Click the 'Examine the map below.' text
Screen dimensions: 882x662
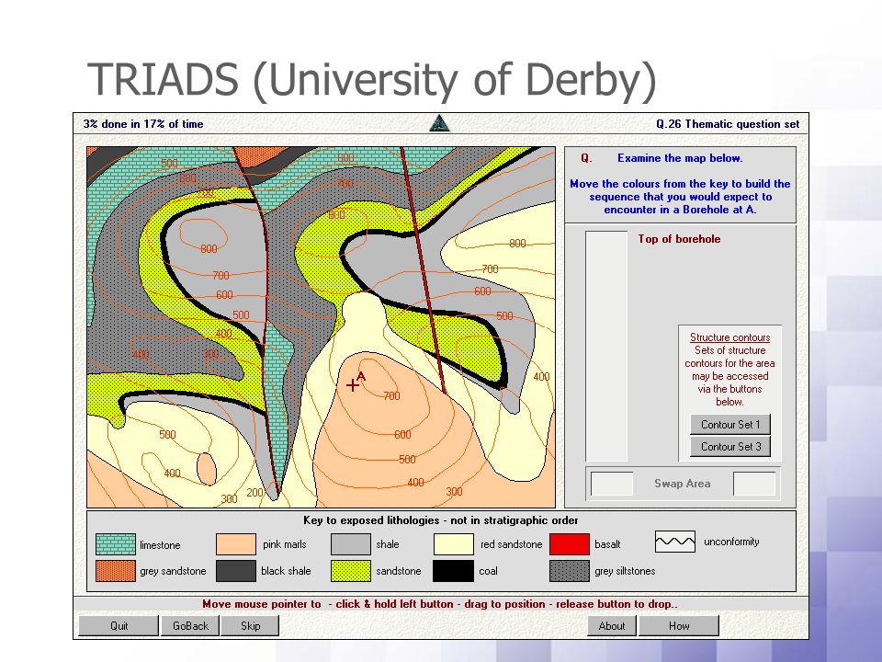pos(680,158)
